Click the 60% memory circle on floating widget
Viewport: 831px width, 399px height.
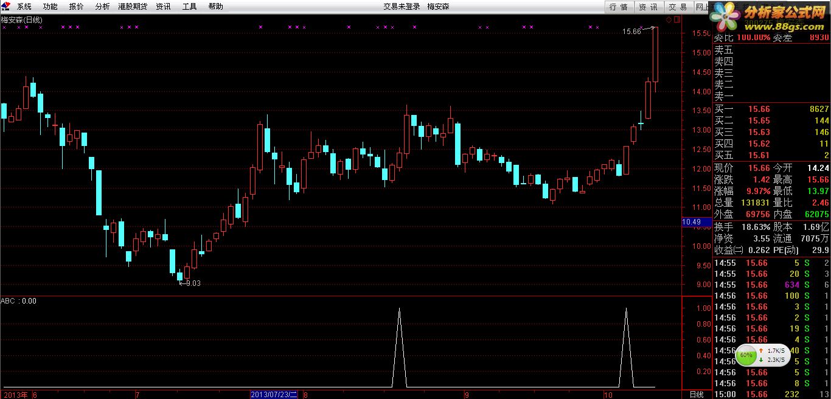[746, 355]
